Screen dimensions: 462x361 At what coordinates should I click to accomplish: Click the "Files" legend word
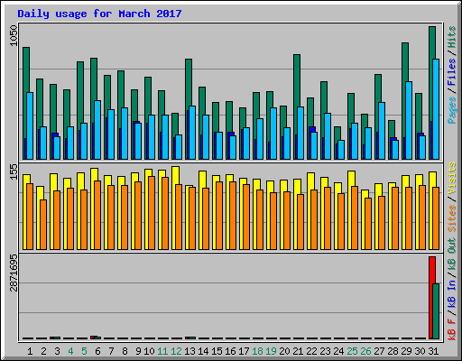point(451,72)
